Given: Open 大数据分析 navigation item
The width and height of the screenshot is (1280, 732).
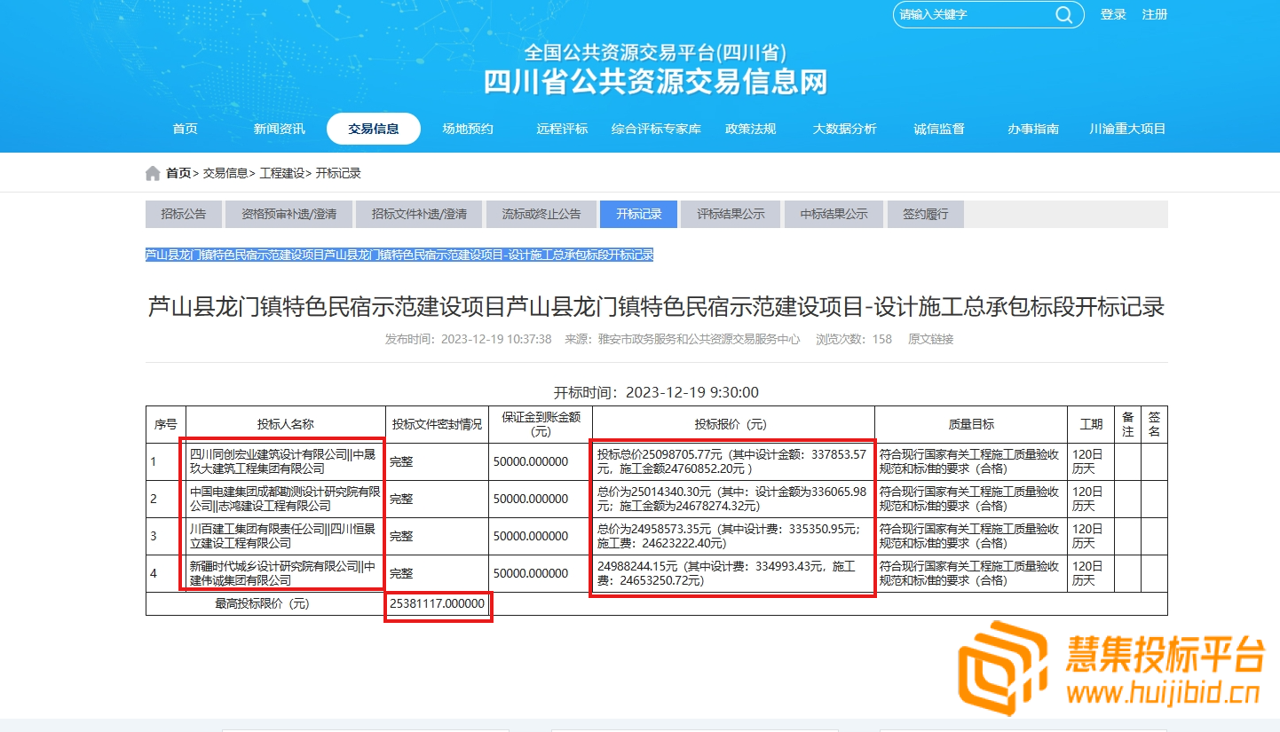Looking at the screenshot, I should pyautogui.click(x=844, y=129).
